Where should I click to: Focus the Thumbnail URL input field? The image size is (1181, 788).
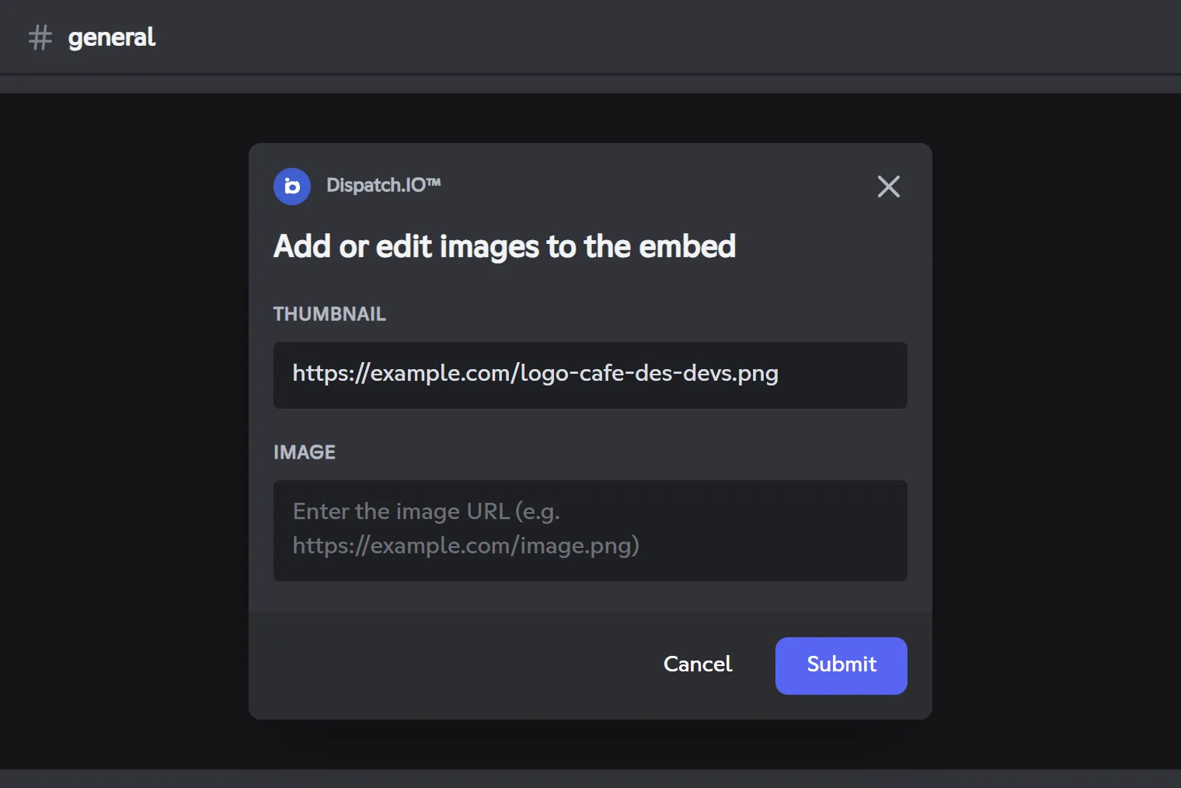point(590,375)
